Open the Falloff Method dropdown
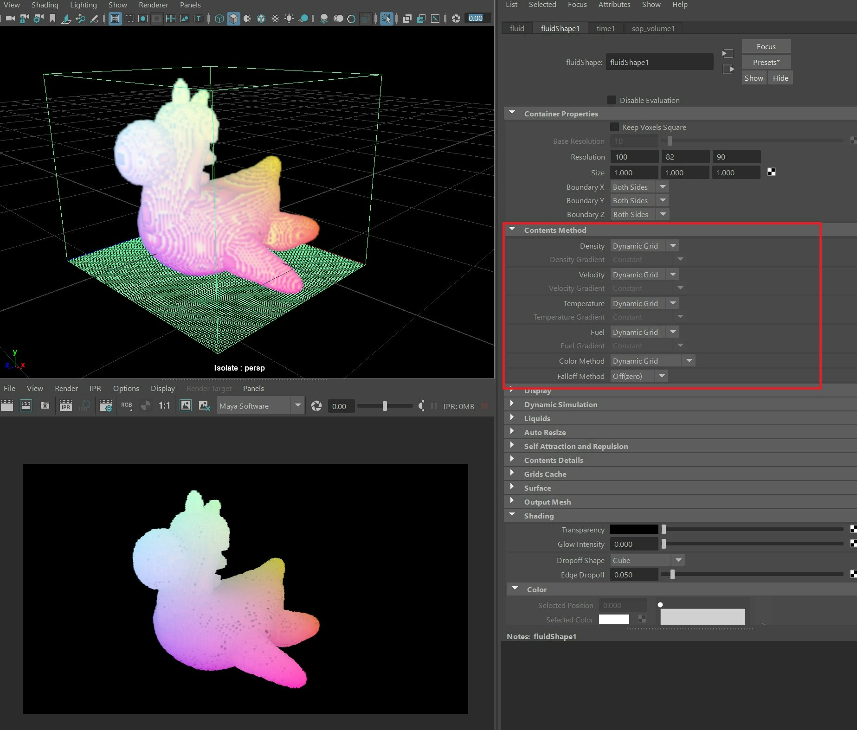Screen dimensions: 857x730 point(639,376)
